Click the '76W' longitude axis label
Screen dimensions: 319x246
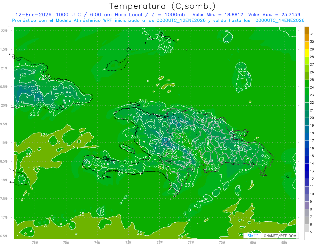pyautogui.click(x=35, y=242)
